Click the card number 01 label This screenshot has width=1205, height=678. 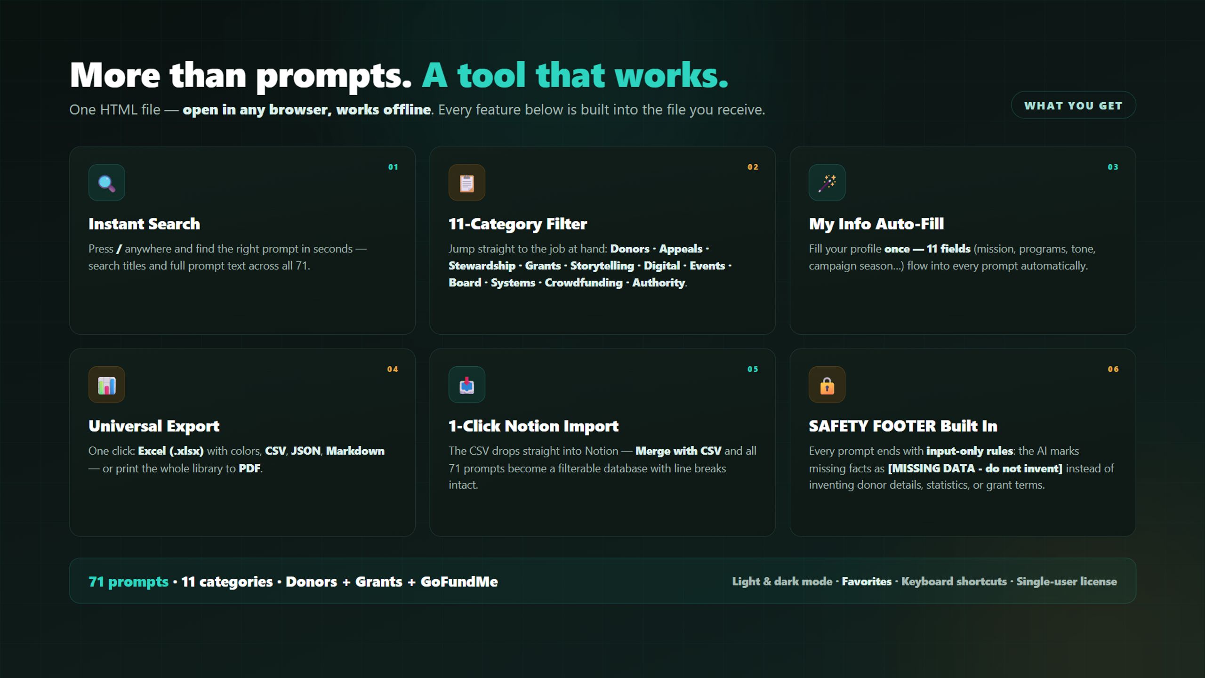[393, 167]
